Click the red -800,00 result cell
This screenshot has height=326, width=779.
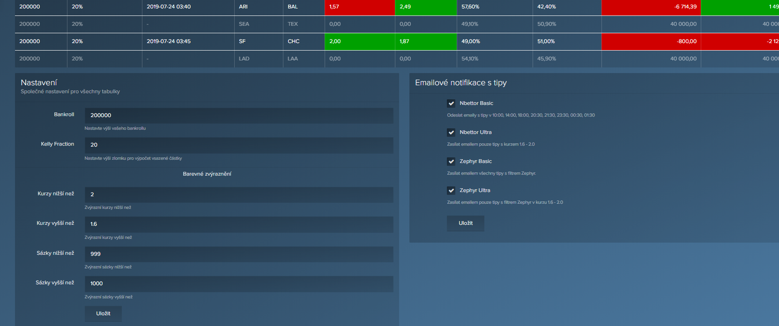click(651, 42)
